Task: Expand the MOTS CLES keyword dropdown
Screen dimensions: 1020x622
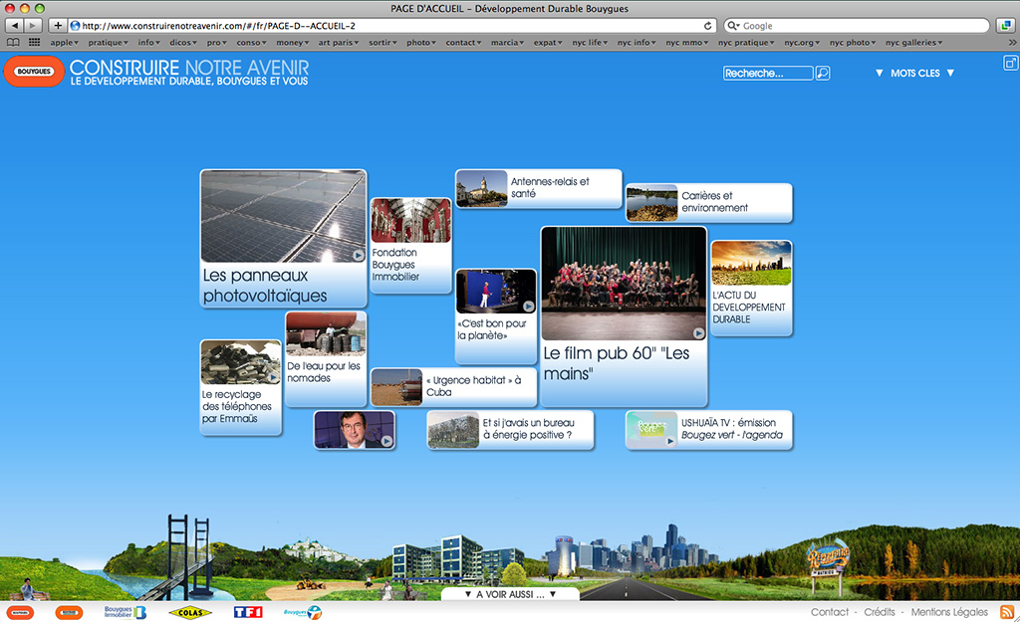Action: click(914, 73)
